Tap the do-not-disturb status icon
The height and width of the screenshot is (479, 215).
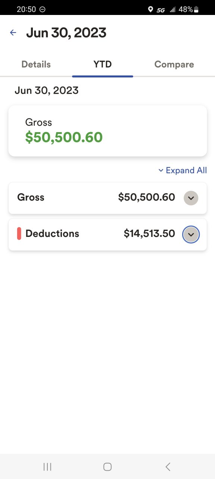tap(43, 9)
